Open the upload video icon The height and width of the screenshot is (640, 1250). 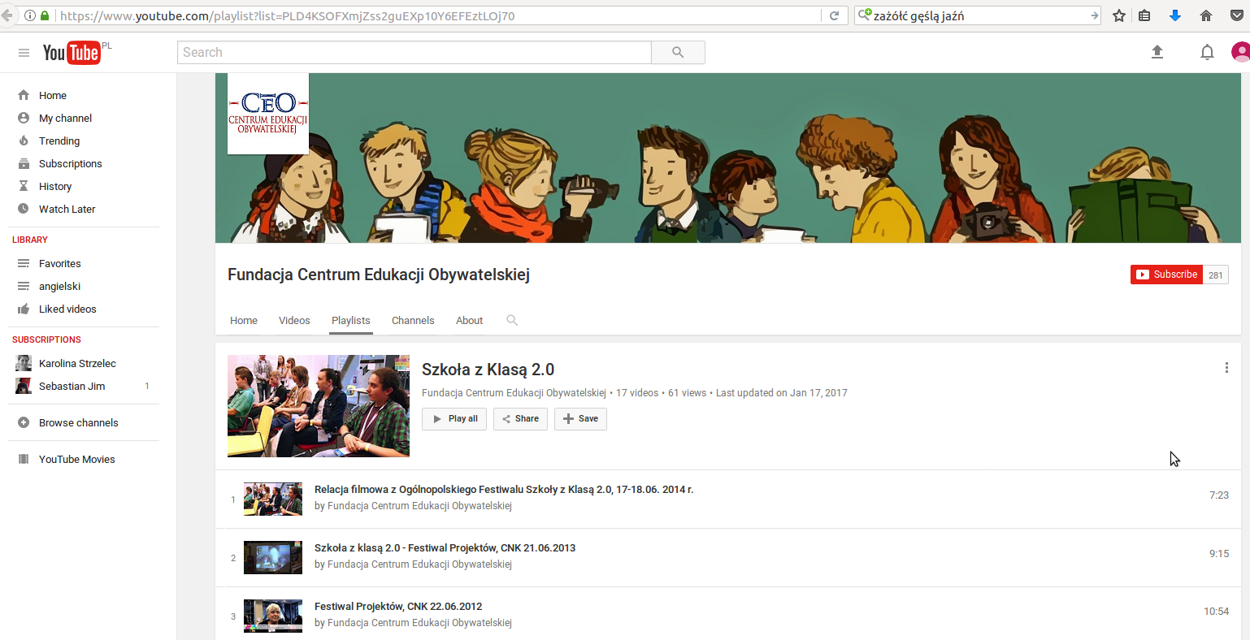[x=1157, y=52]
